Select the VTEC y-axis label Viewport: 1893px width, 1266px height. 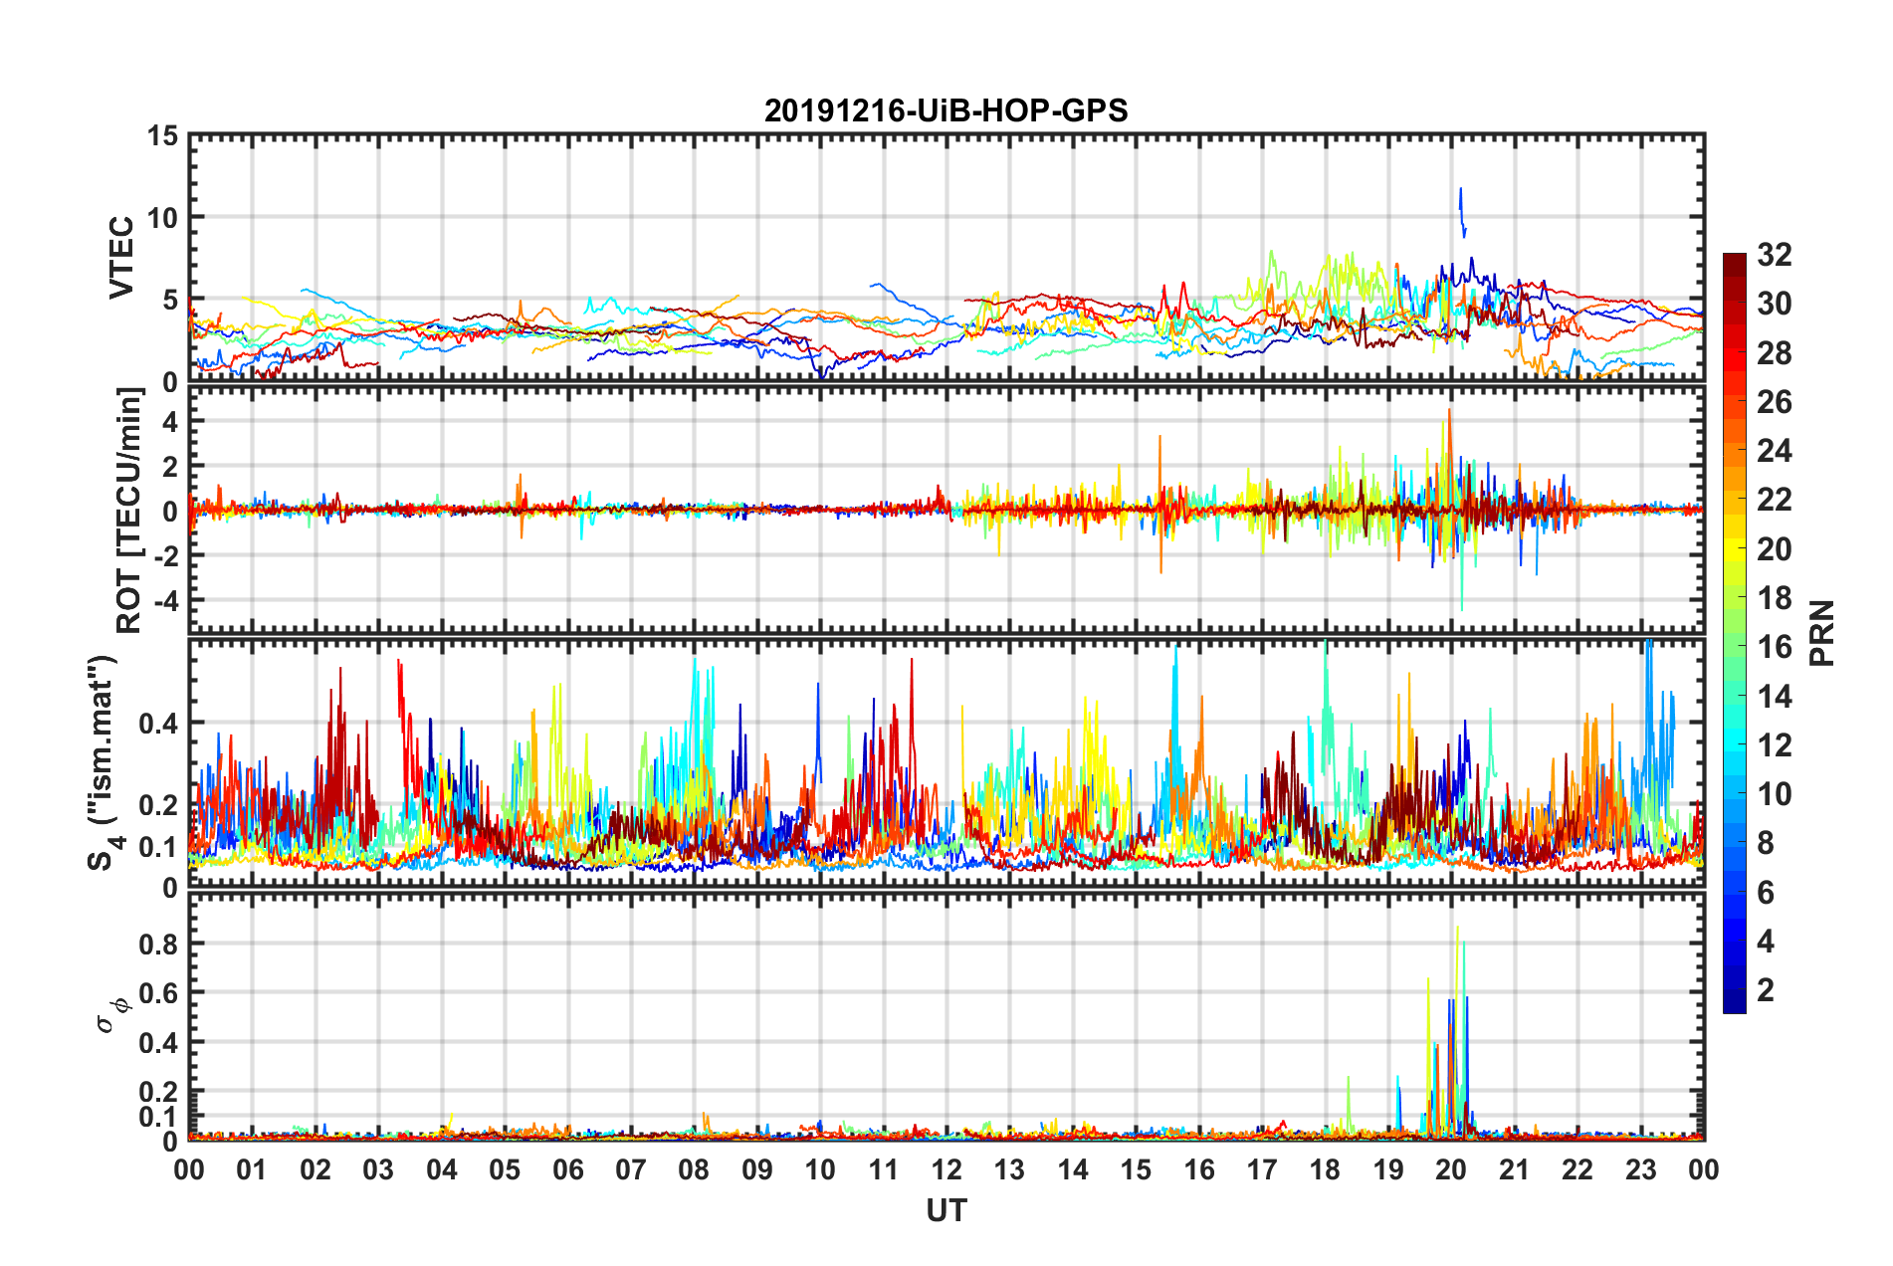pyautogui.click(x=120, y=257)
